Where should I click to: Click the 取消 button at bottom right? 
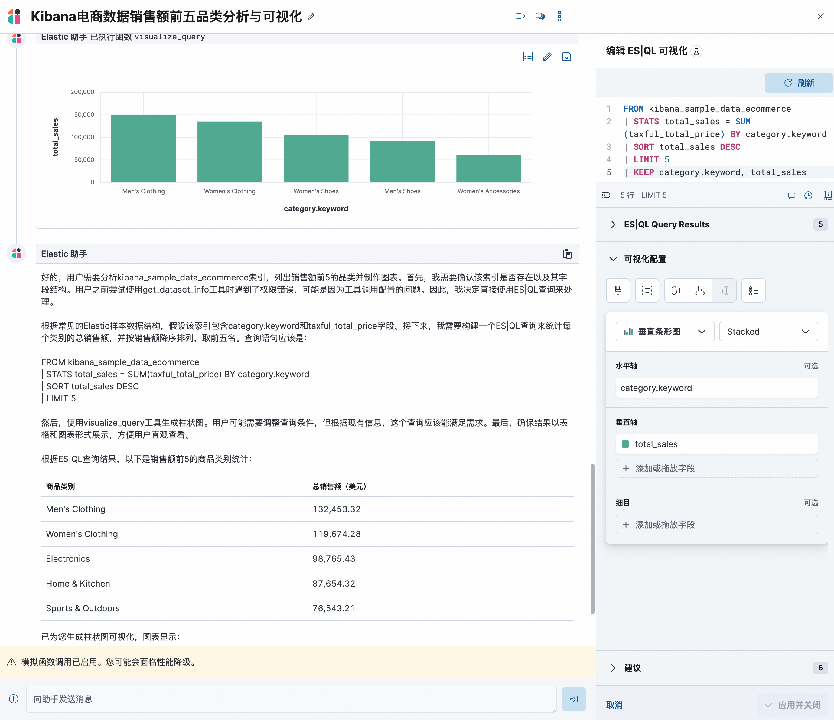click(614, 705)
